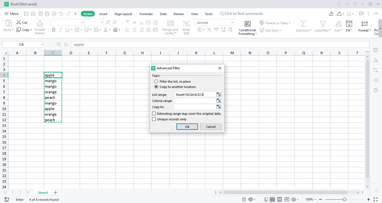Click the Wrap Text icon
This screenshot has height=203, width=382.
pos(186,23)
